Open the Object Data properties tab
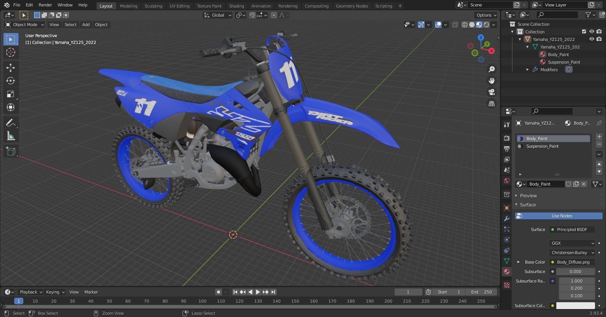This screenshot has width=606, height=317. [x=507, y=261]
